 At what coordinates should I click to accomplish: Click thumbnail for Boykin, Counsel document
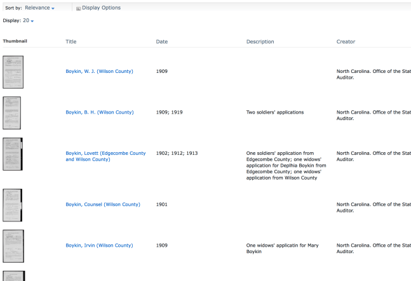(13, 205)
